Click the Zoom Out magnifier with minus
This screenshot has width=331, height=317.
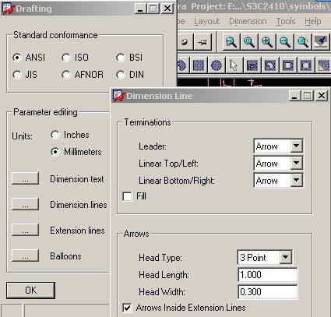(x=285, y=42)
